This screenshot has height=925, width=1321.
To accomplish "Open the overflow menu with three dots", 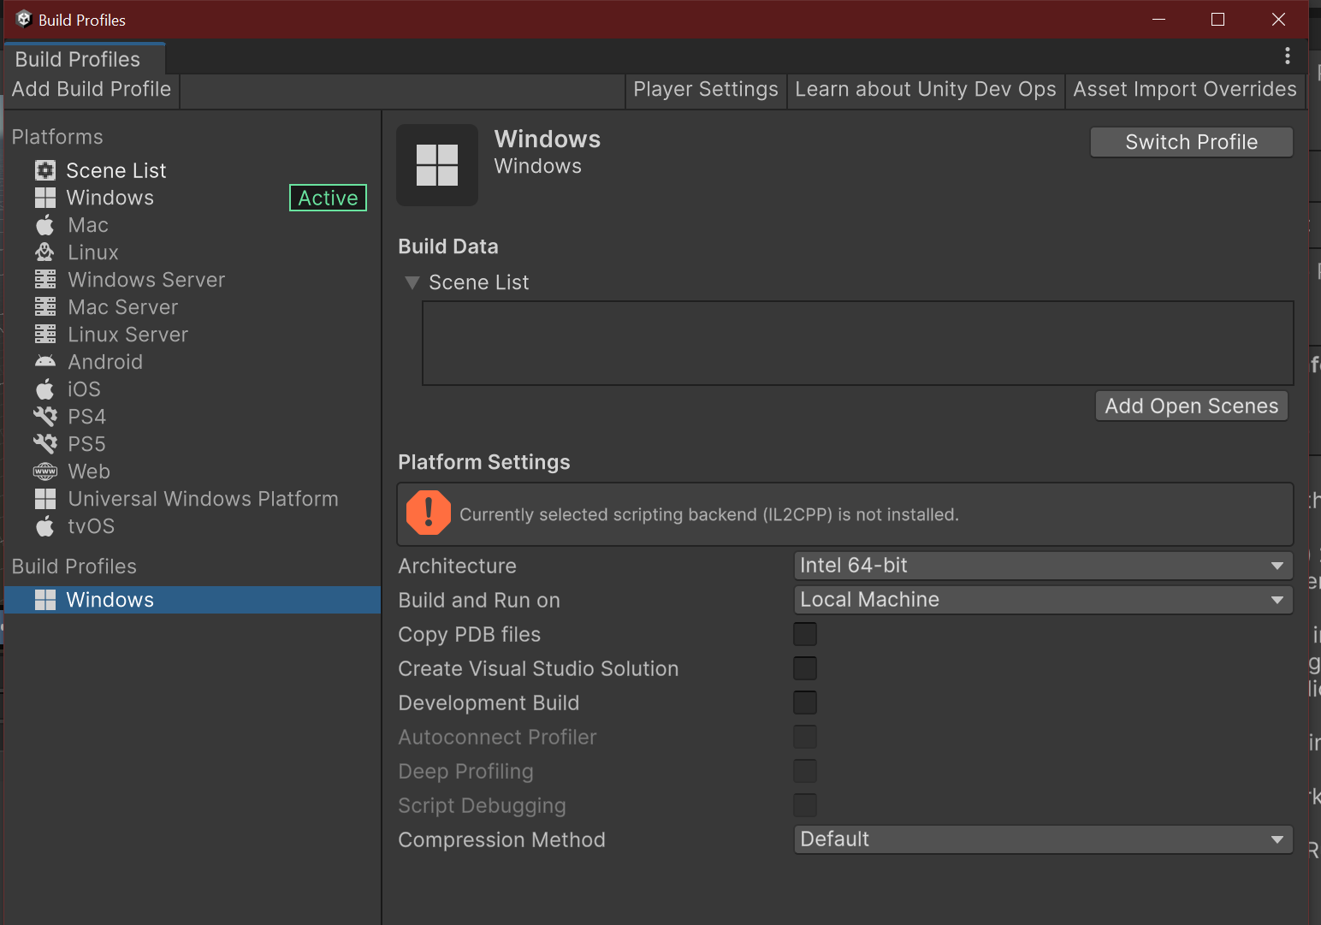I will [1288, 56].
